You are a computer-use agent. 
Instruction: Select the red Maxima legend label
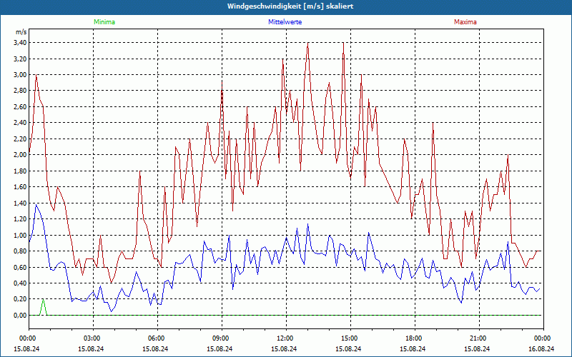click(x=465, y=22)
